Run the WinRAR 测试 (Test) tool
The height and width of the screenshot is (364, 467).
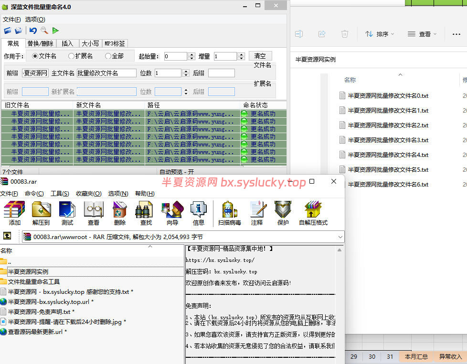coord(67,213)
